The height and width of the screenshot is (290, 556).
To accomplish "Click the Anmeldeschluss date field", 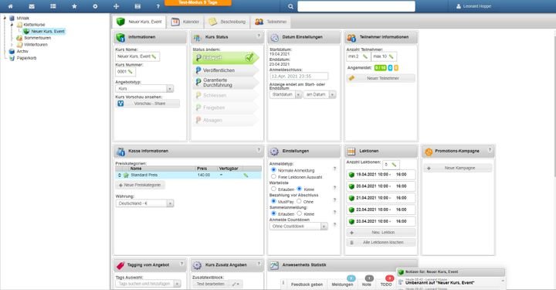I will point(299,77).
